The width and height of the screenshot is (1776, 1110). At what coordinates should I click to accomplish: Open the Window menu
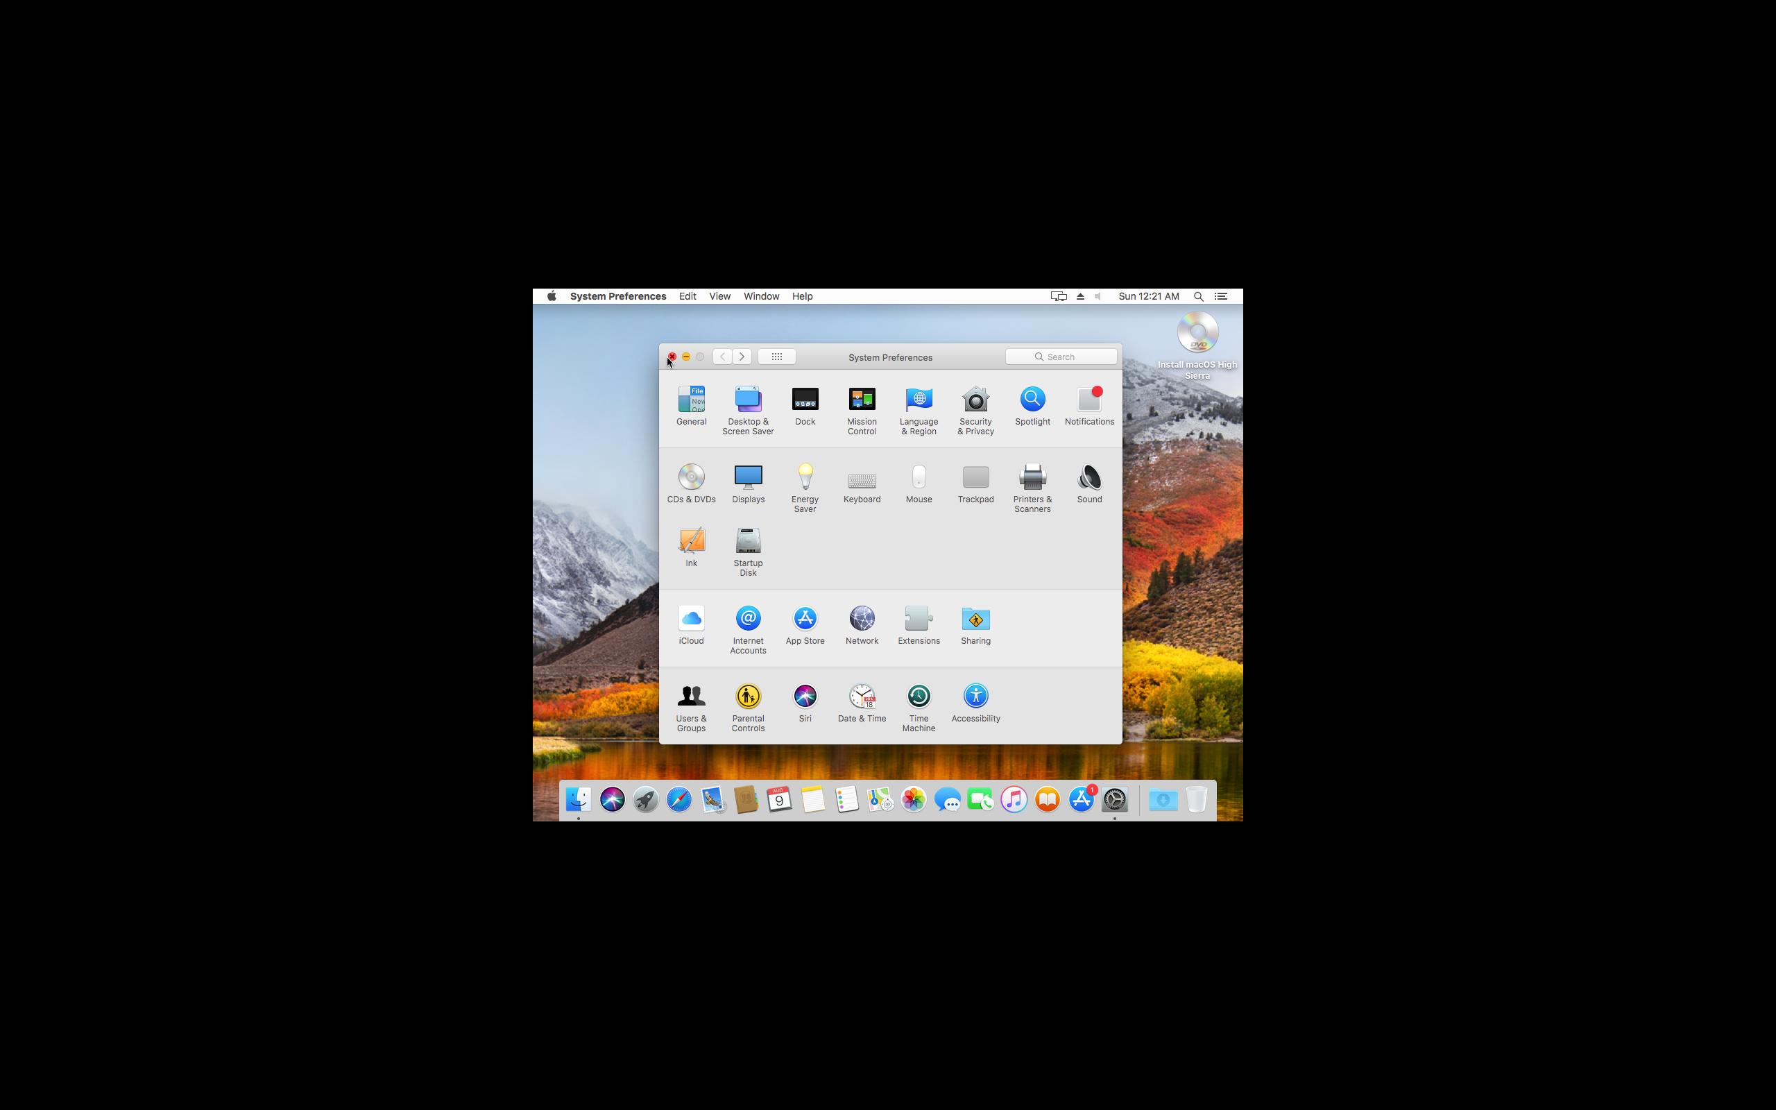click(x=761, y=297)
